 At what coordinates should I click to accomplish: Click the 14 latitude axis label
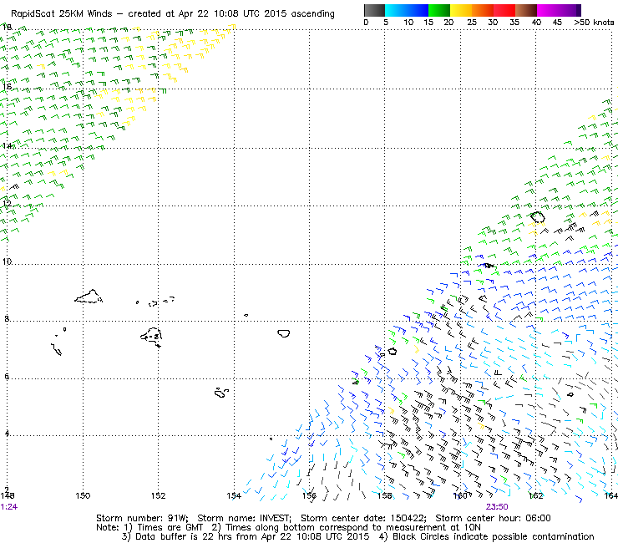[7, 146]
